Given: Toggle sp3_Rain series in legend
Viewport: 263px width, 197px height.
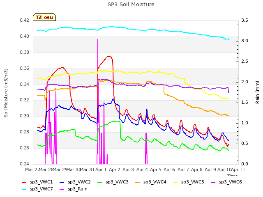Looking at the screenshot, I should coord(74,189).
